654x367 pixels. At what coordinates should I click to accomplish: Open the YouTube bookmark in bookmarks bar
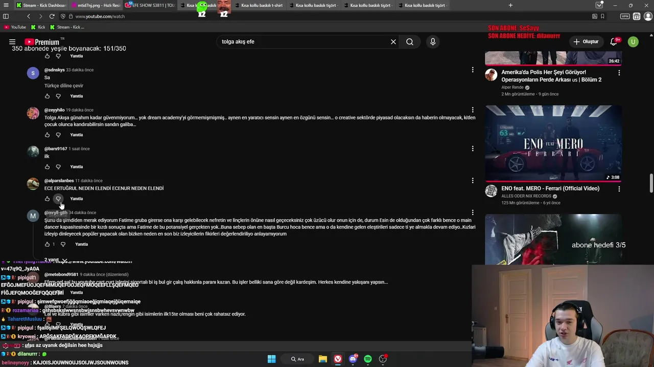pos(15,27)
